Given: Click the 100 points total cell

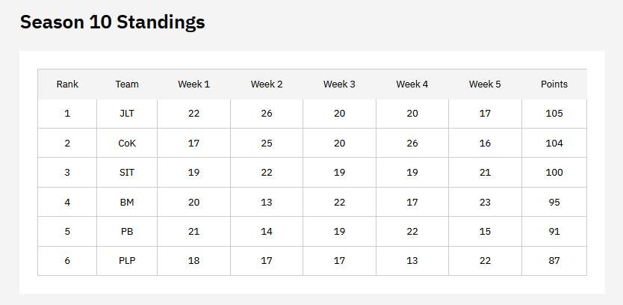Looking at the screenshot, I should coord(554,173).
